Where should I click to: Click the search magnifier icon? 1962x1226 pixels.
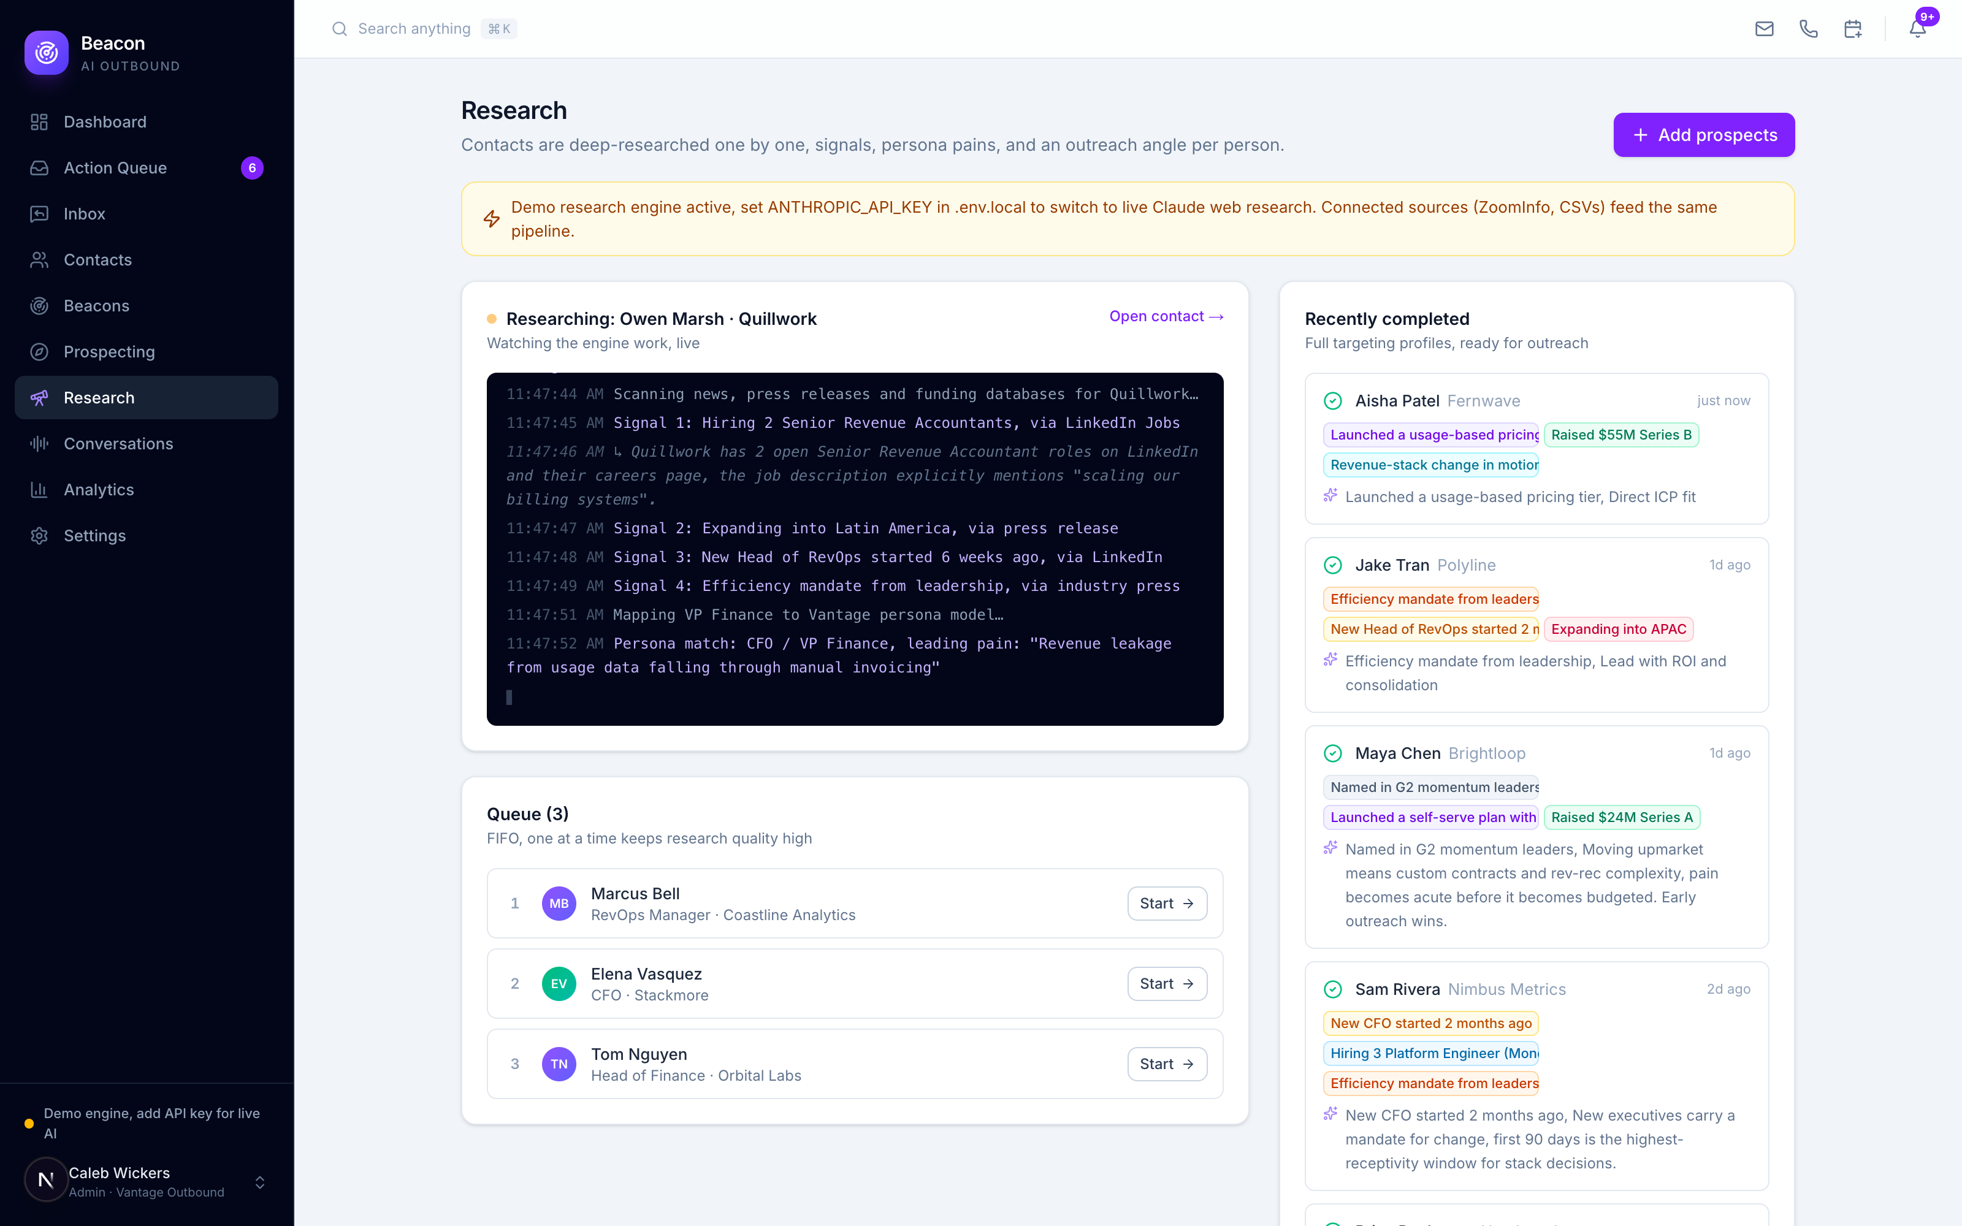[340, 29]
